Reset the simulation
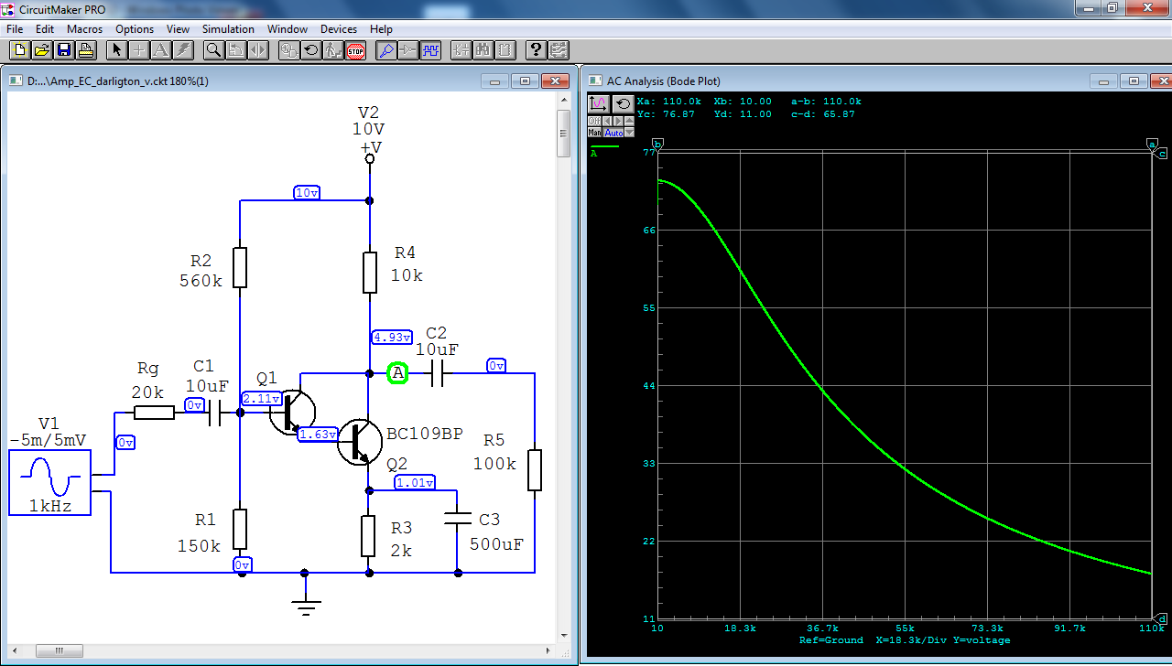Viewport: 1172px width, 666px height. (x=310, y=50)
